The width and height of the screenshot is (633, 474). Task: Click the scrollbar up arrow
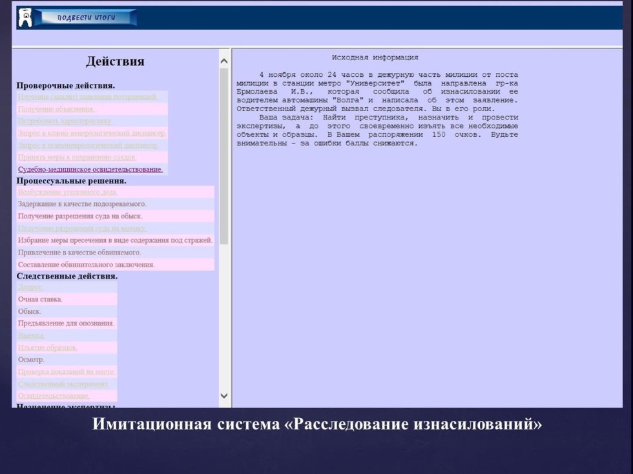[223, 60]
